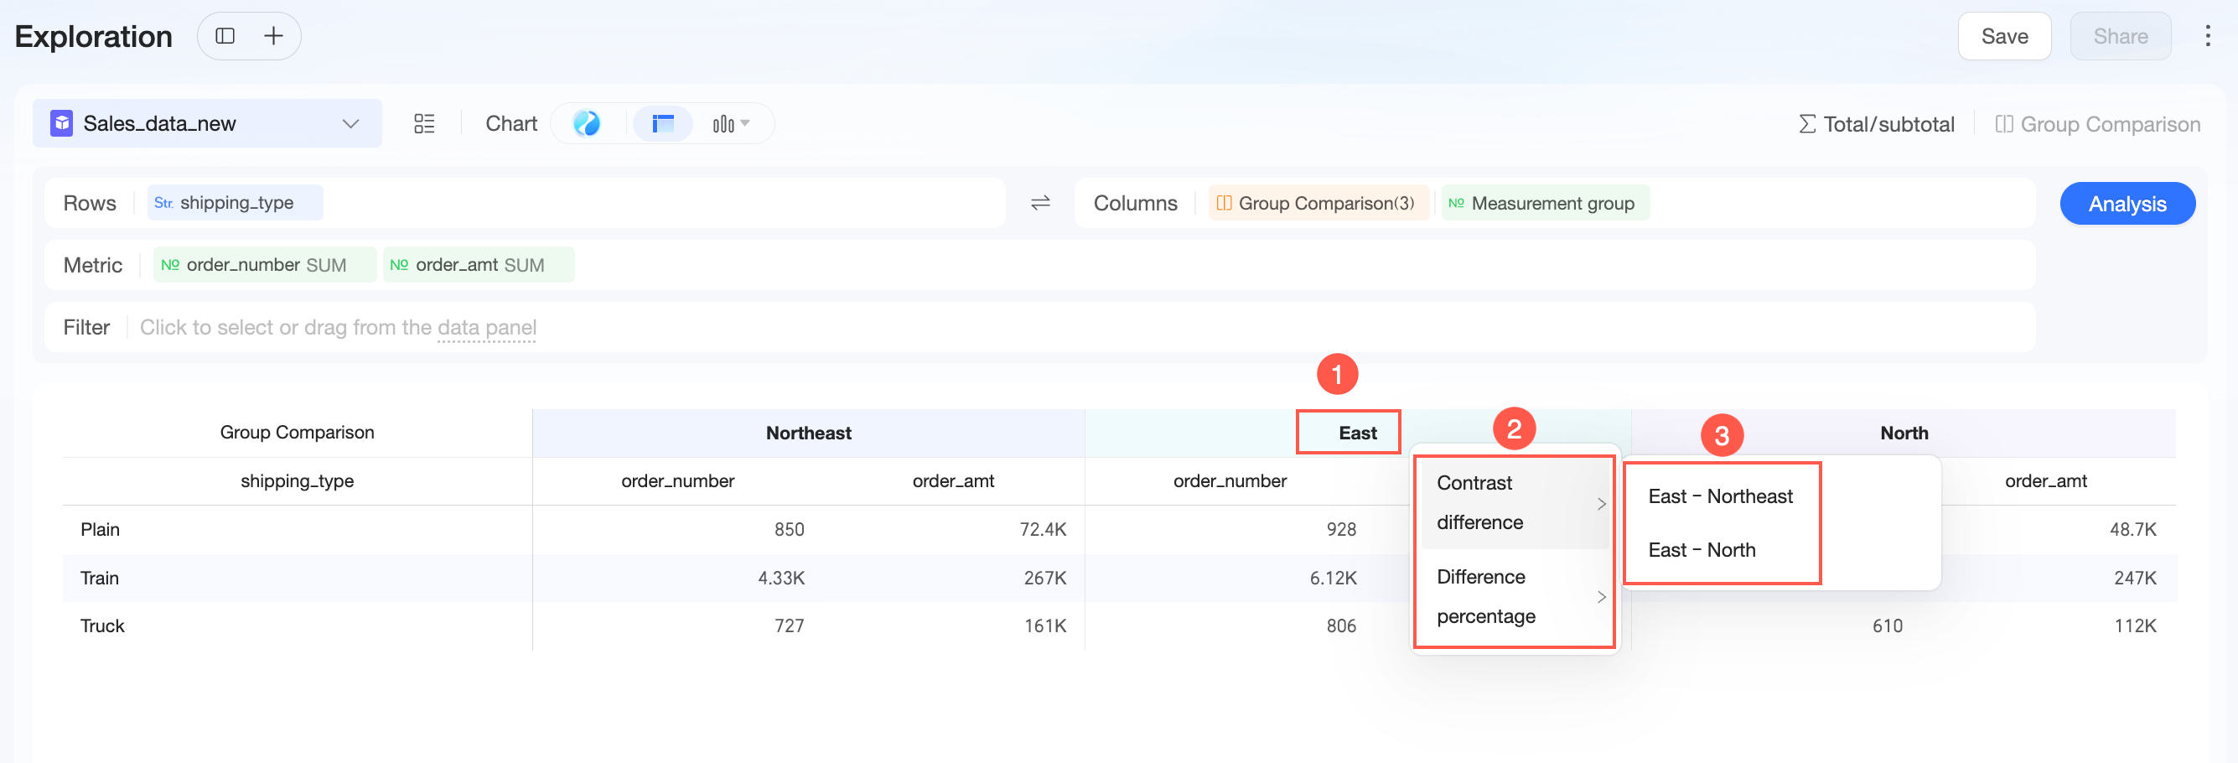2238x763 pixels.
Task: Open the field list panel icon
Action: [424, 123]
